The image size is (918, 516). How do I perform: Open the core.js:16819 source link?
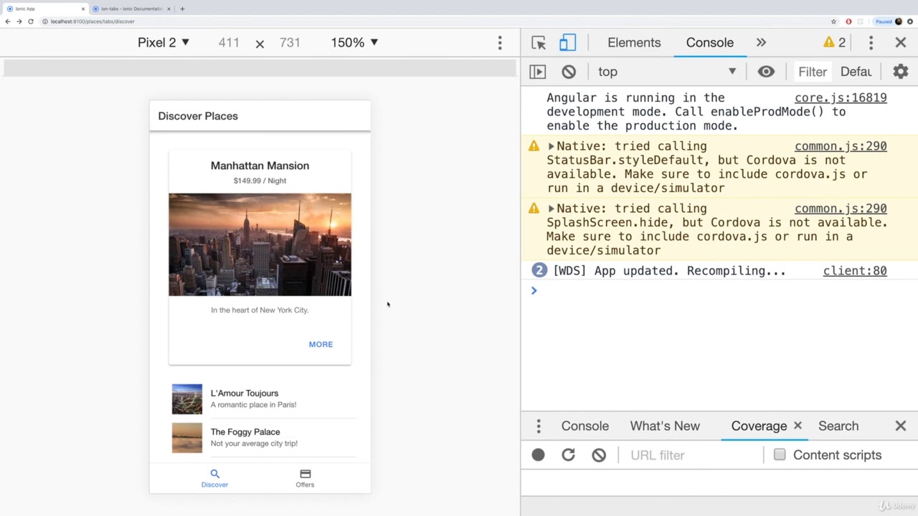tap(841, 98)
